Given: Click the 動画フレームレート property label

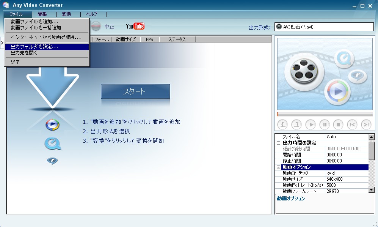Looking at the screenshot, I should point(299,191).
